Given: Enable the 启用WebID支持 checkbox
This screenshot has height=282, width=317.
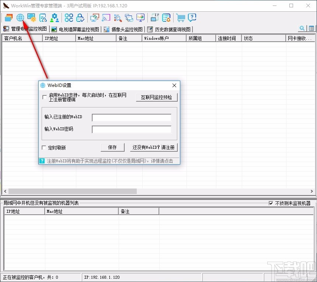Looking at the screenshot, I should click(x=44, y=97).
